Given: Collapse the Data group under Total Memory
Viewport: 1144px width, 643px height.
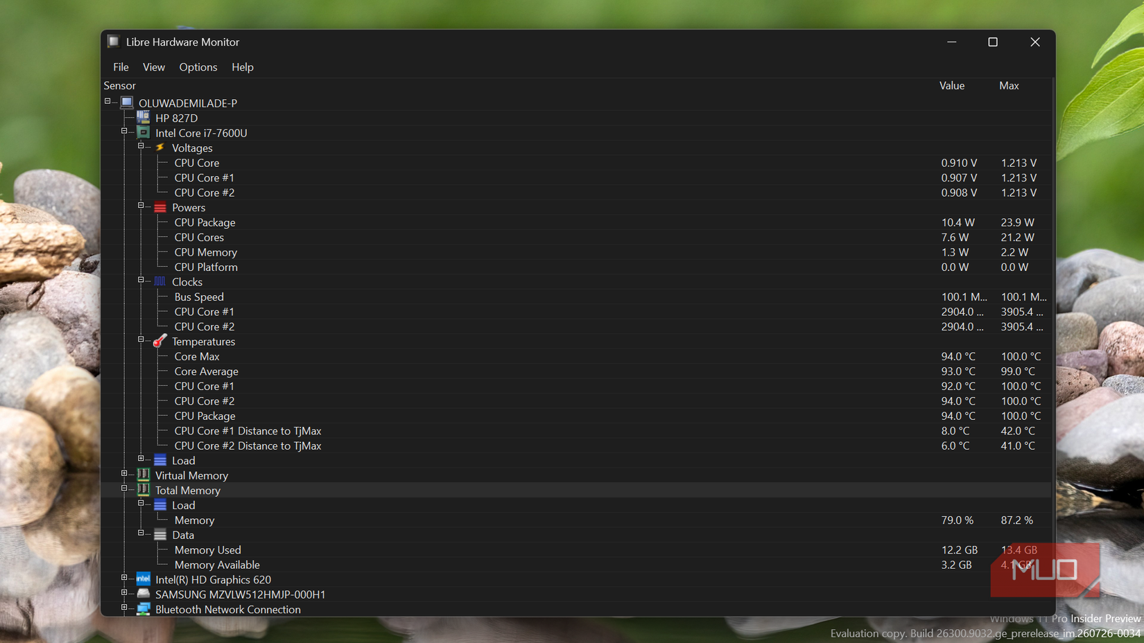Looking at the screenshot, I should (141, 534).
